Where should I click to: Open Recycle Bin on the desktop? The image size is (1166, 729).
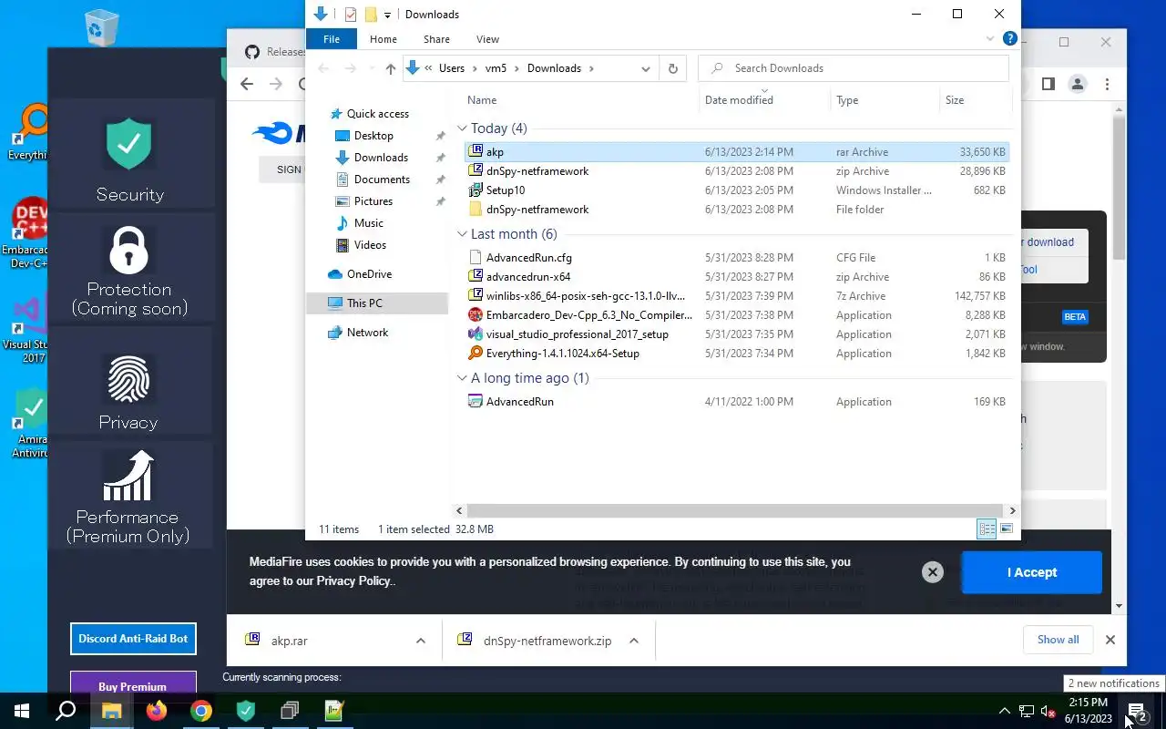pos(101,27)
